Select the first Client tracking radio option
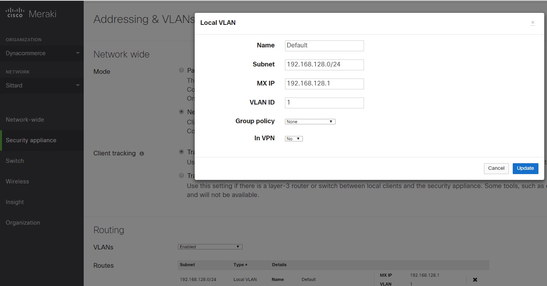 pos(181,152)
